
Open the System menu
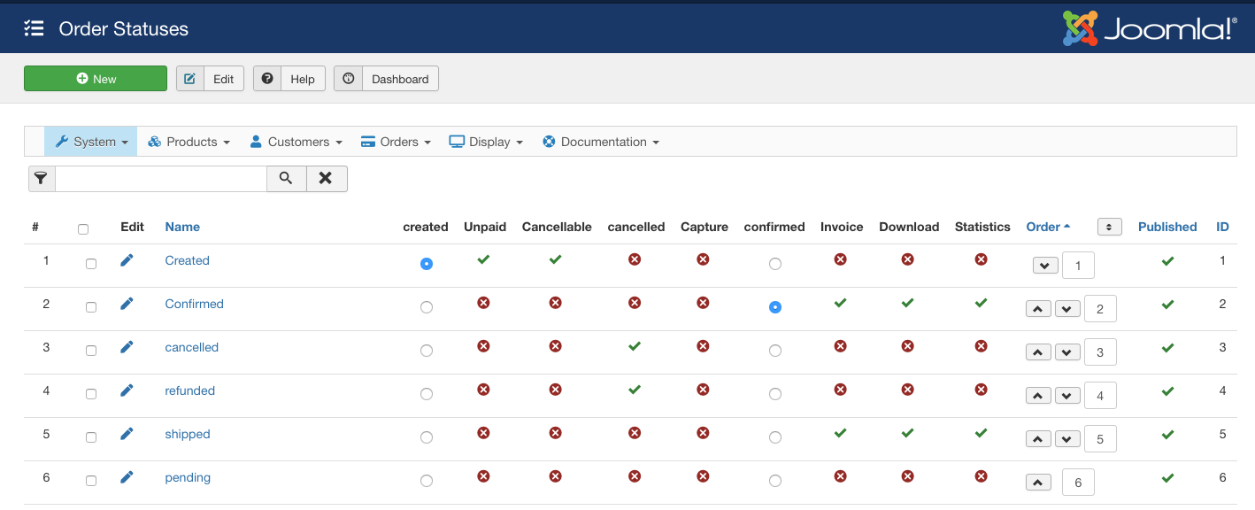click(91, 142)
